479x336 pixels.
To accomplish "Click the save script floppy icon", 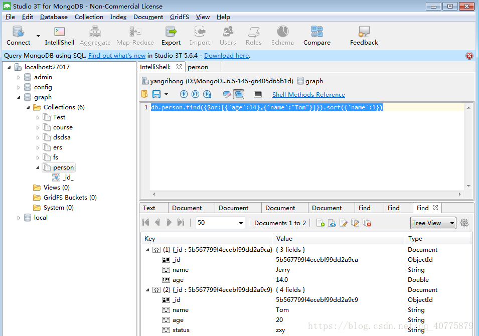I will point(156,94).
